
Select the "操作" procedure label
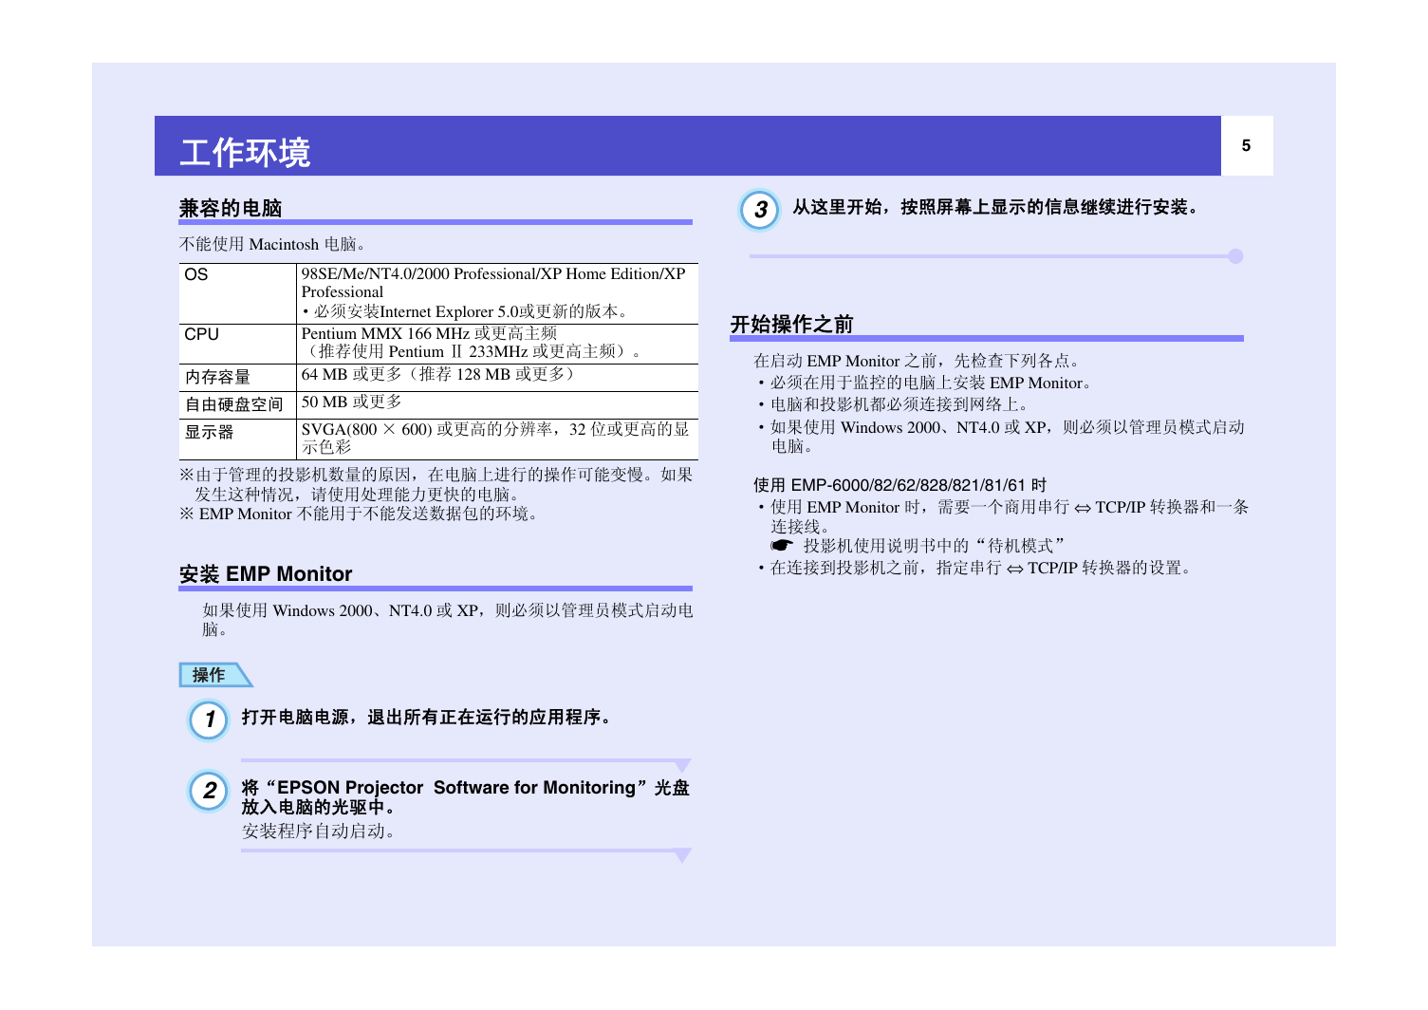click(x=215, y=675)
